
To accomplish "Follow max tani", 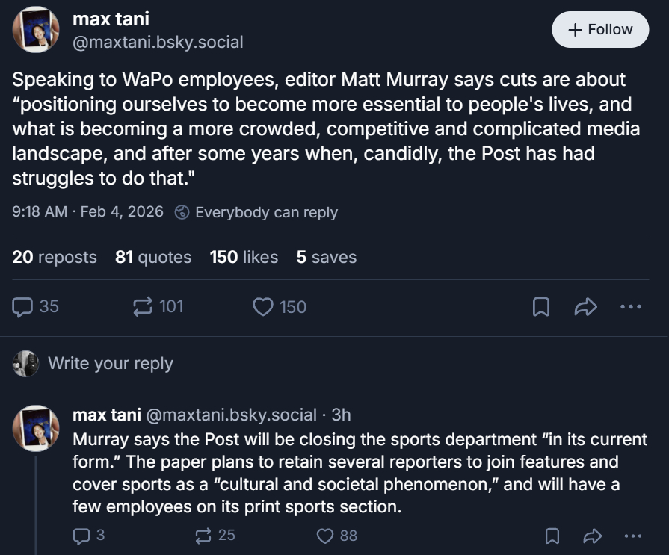I will (x=600, y=30).
